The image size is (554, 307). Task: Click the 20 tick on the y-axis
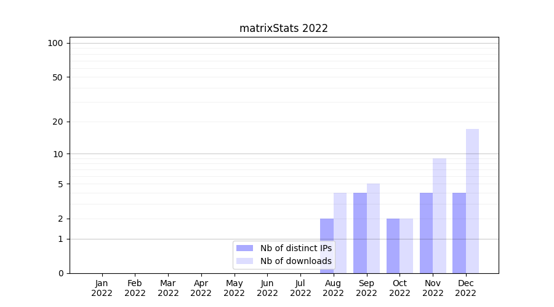58,122
